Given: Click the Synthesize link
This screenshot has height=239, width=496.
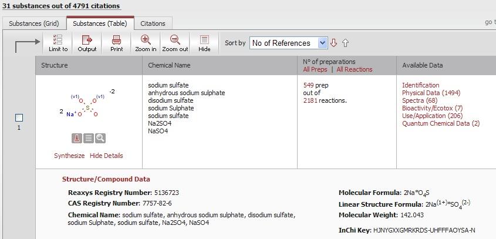Looking at the screenshot, I should pos(69,156).
